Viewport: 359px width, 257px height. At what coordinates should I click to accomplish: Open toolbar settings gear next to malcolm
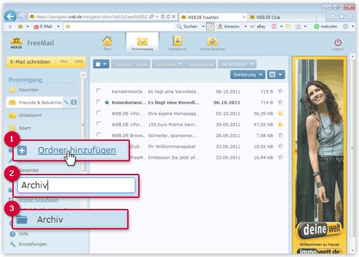[x=345, y=27]
